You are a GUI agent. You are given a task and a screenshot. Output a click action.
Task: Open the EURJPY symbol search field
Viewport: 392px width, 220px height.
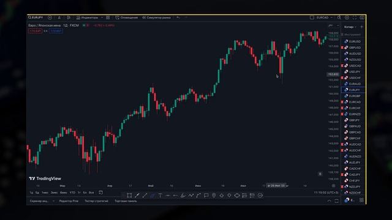pos(36,18)
